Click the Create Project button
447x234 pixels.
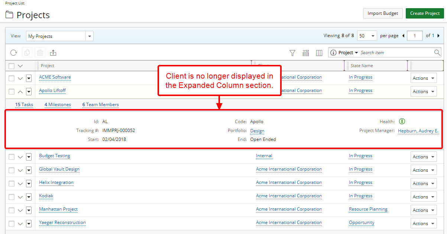[425, 13]
